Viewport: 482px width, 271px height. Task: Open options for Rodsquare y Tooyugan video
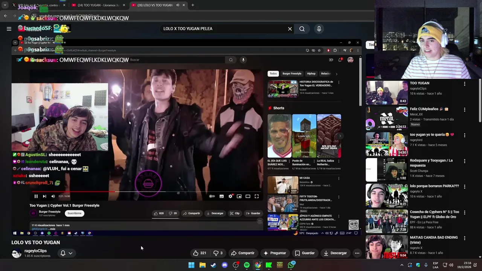tap(464, 161)
